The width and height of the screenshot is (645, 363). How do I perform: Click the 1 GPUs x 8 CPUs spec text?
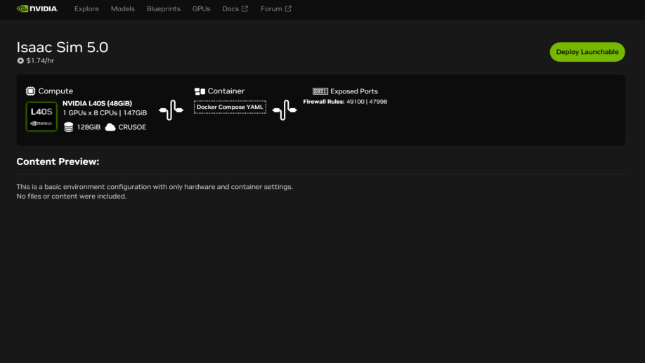[105, 112]
